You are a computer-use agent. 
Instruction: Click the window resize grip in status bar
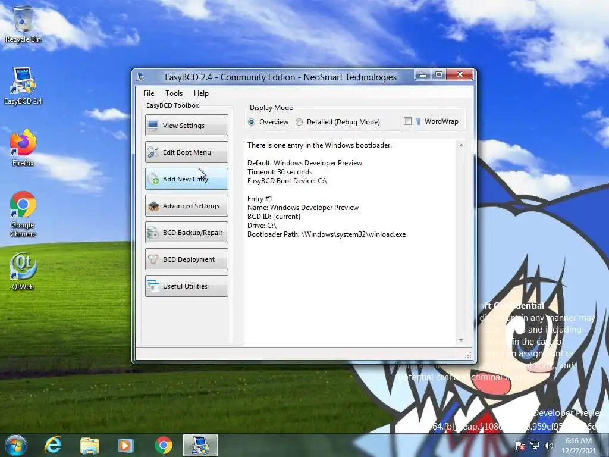tap(468, 355)
